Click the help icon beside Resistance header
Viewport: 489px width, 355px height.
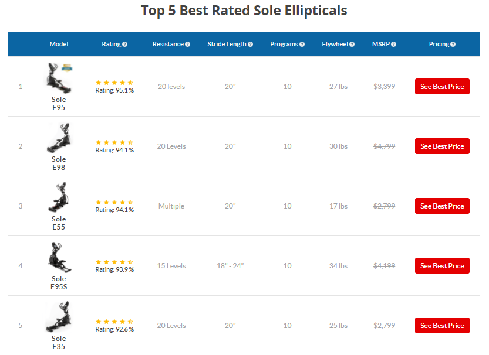click(x=187, y=44)
